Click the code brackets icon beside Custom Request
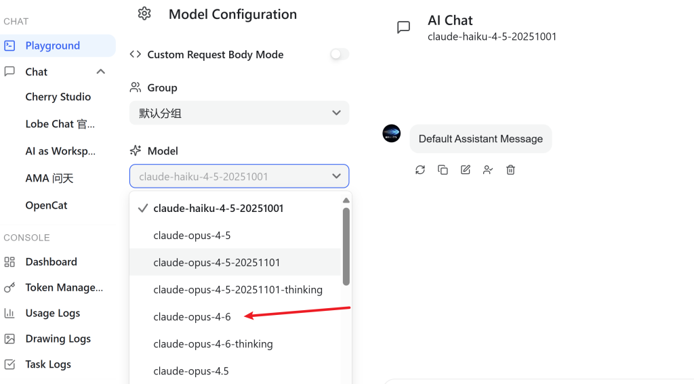694x384 pixels. point(136,54)
